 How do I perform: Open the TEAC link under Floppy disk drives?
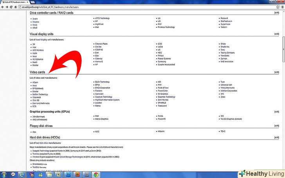point(223,131)
